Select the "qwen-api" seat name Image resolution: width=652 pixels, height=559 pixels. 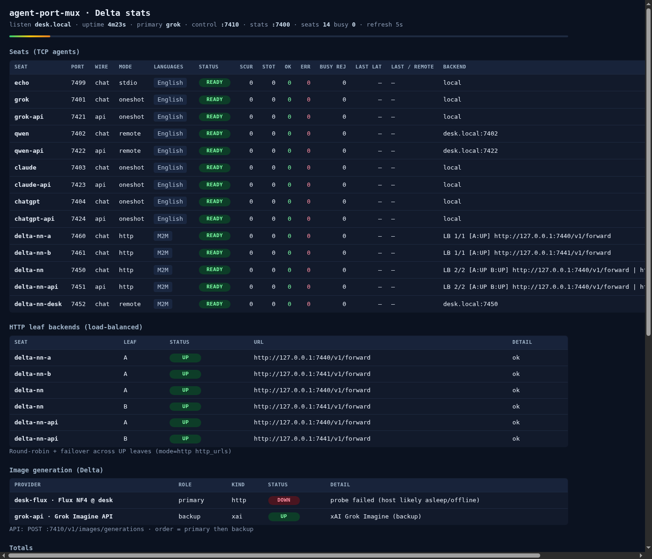29,150
